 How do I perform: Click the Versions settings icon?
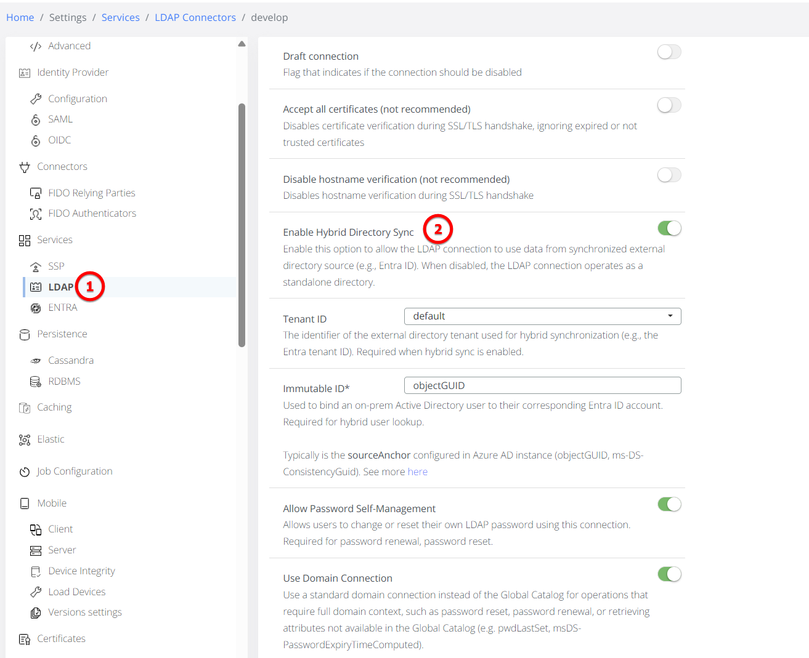(36, 612)
